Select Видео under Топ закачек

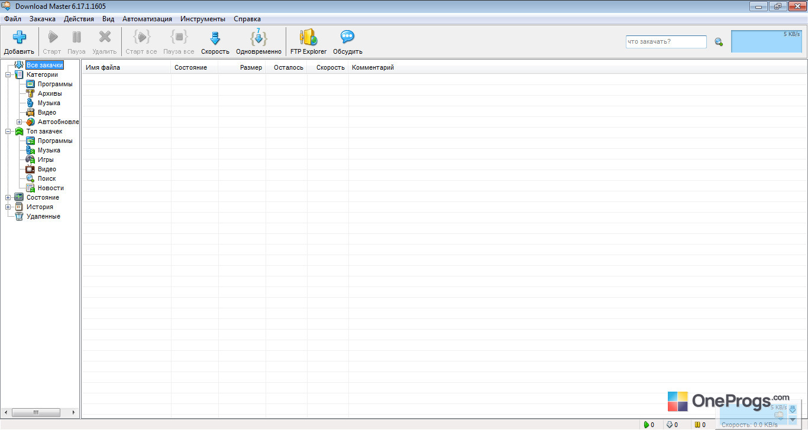pos(47,169)
